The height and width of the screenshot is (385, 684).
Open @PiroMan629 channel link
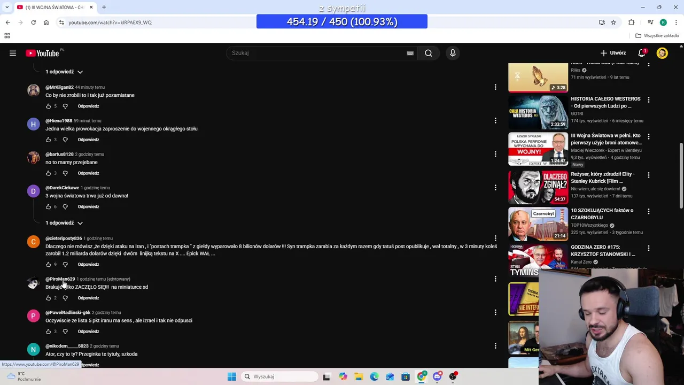pos(60,279)
